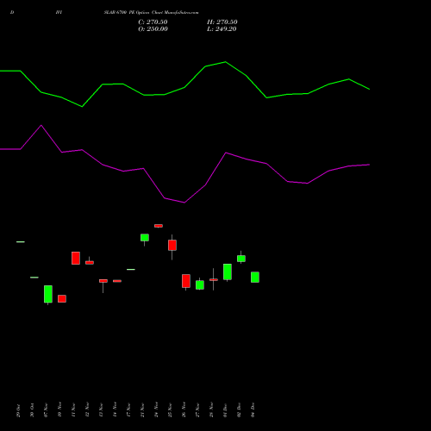Viewport: 431px width, 431px height.
Task: Click the red candle above 10 Nov
Action: tap(62, 298)
